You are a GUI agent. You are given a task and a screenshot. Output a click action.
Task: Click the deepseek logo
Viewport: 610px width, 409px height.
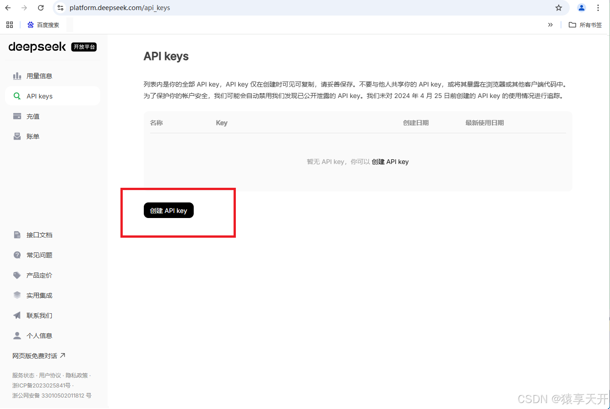tap(37, 47)
